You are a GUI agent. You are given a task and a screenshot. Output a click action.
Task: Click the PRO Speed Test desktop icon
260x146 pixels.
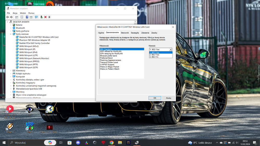pyautogui.click(x=50, y=110)
